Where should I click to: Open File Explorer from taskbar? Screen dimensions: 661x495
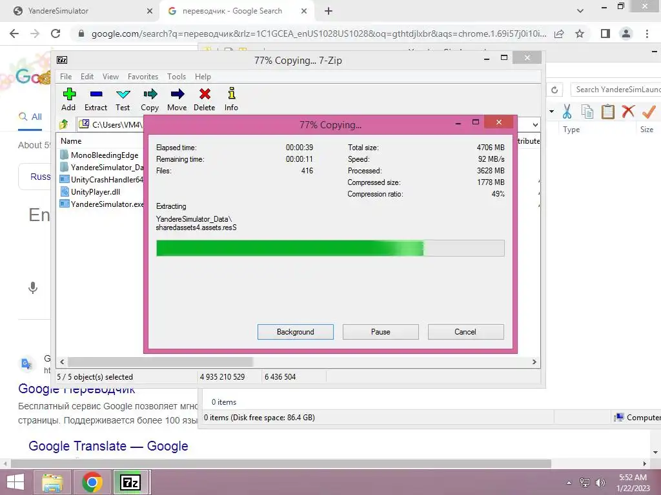[52, 482]
